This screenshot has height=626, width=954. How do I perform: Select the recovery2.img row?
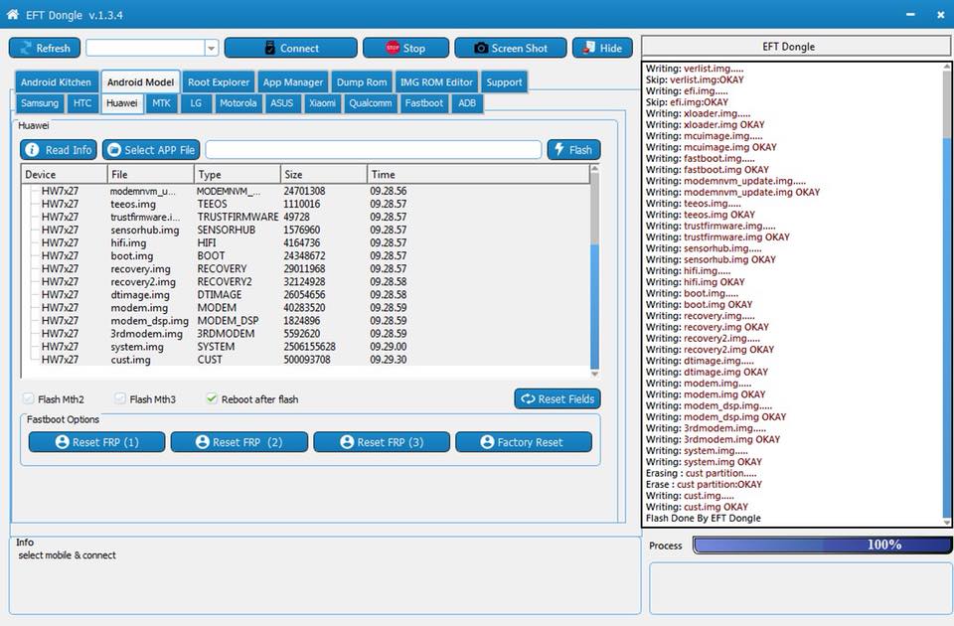point(305,281)
